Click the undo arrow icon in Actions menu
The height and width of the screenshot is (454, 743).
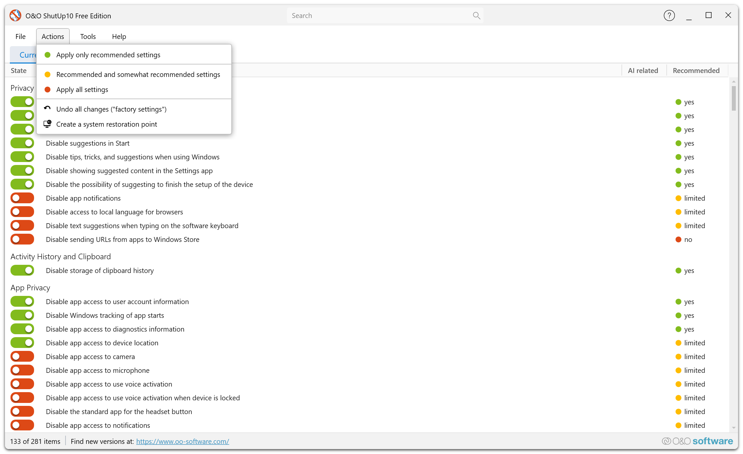tap(47, 108)
